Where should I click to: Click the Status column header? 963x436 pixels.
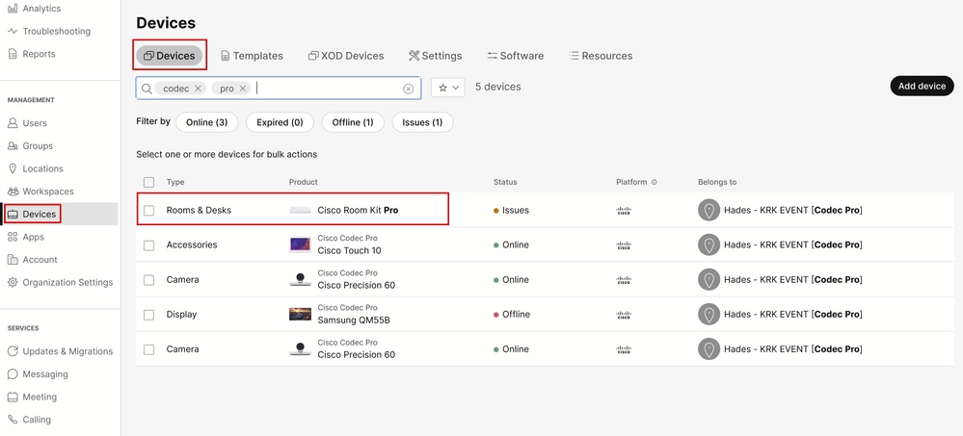505,182
